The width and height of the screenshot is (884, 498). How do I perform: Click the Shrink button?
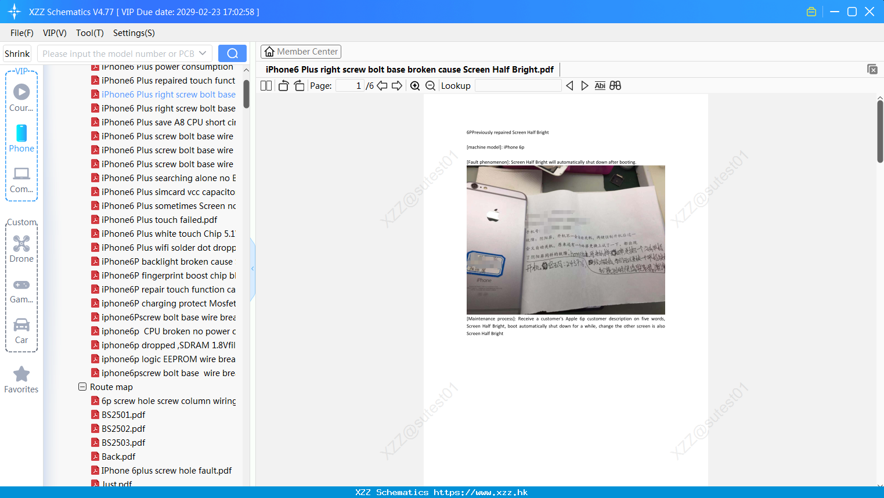(17, 53)
